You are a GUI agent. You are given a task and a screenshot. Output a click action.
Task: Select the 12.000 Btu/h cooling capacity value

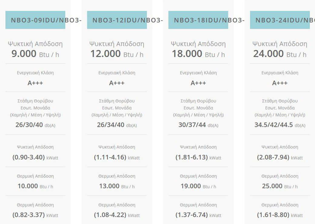(117, 54)
